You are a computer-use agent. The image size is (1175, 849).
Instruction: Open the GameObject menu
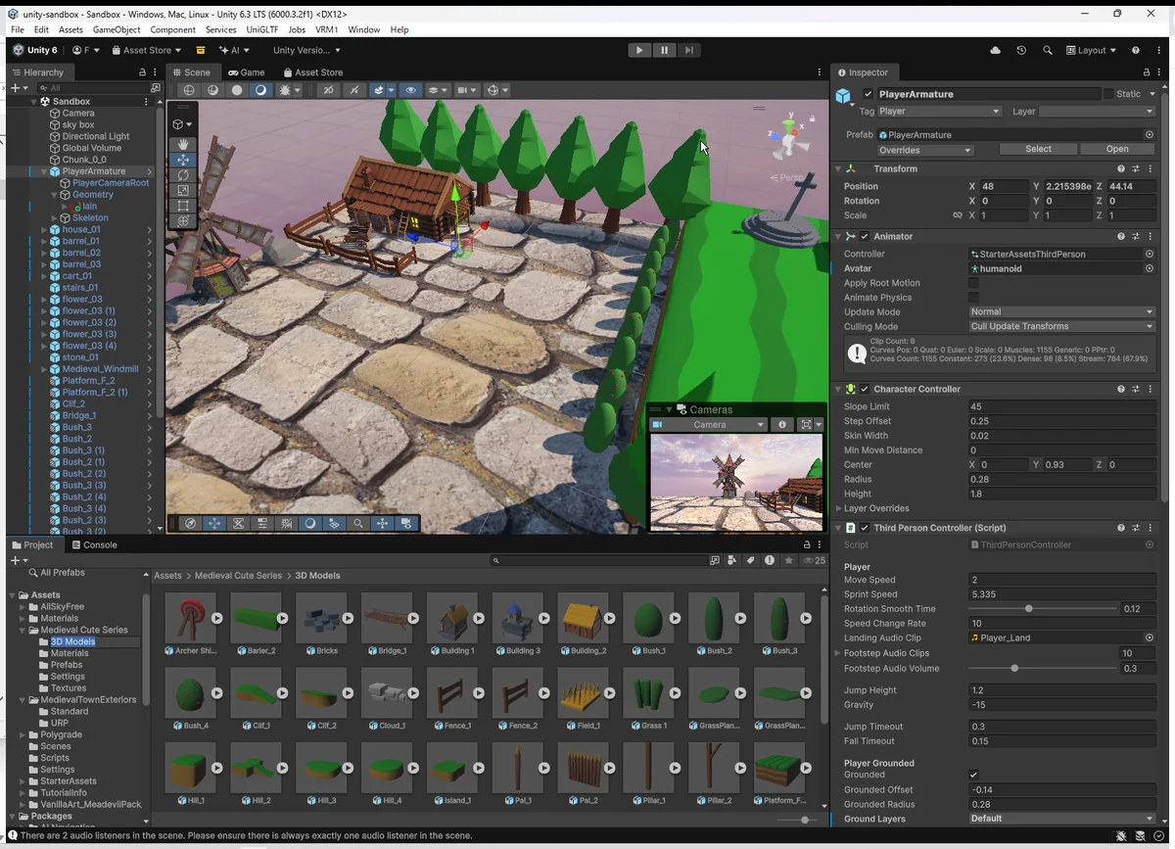click(x=117, y=29)
